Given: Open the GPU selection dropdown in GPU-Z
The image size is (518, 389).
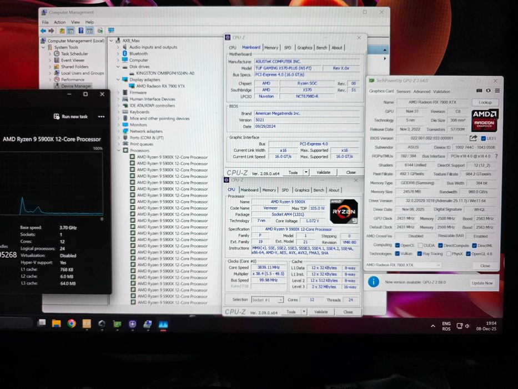Looking at the screenshot, I should point(403,265).
